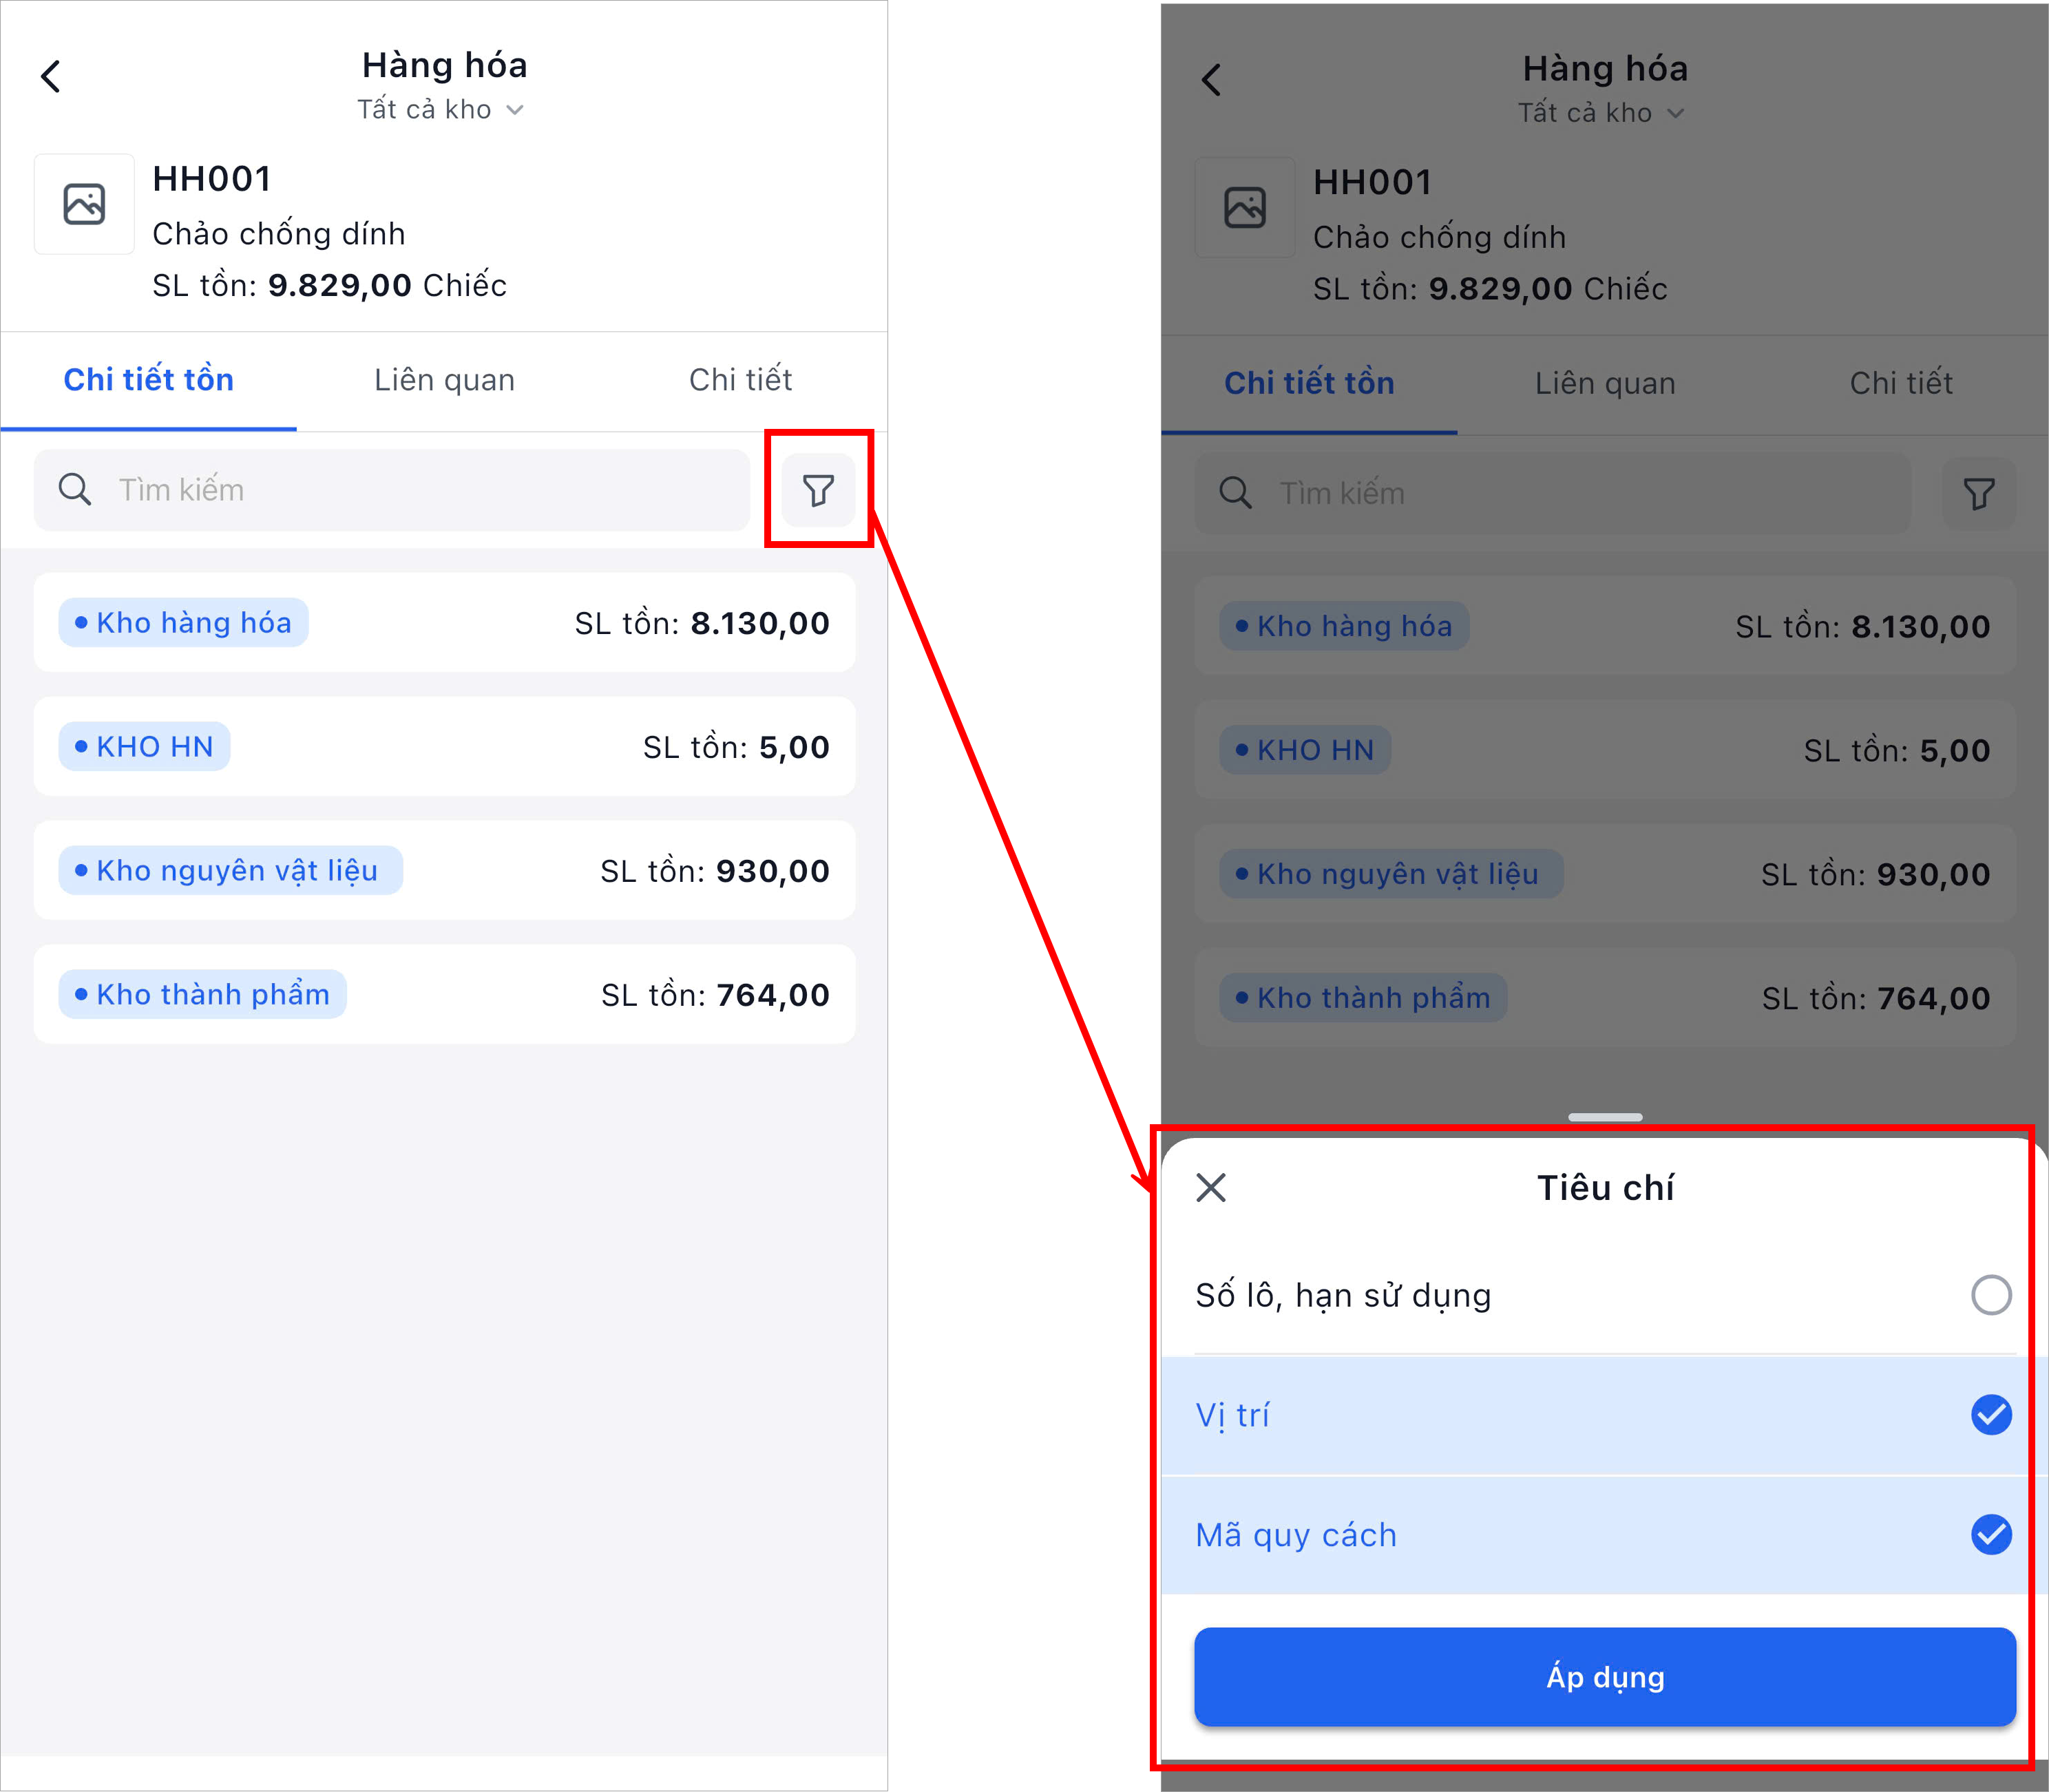Uncheck the Mã quy cách criterion
2049x1792 pixels.
(x=1990, y=1535)
